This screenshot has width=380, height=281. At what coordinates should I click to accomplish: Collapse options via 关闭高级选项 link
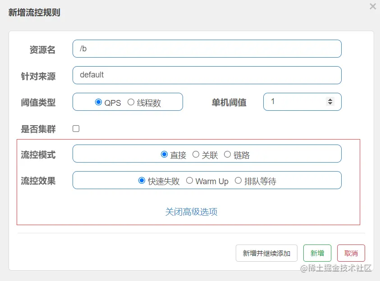(x=191, y=212)
